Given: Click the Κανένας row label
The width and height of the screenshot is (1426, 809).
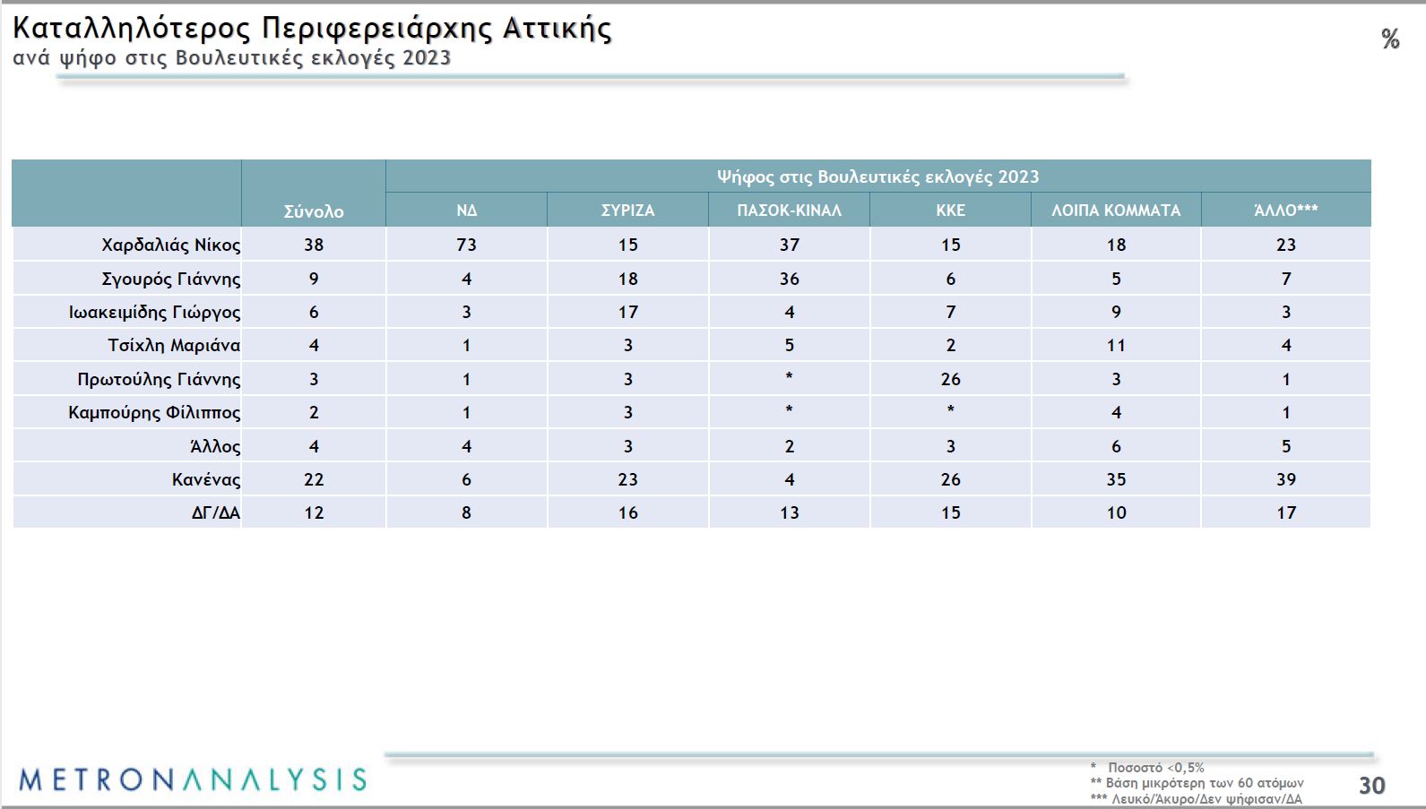Looking at the screenshot, I should pos(206,479).
